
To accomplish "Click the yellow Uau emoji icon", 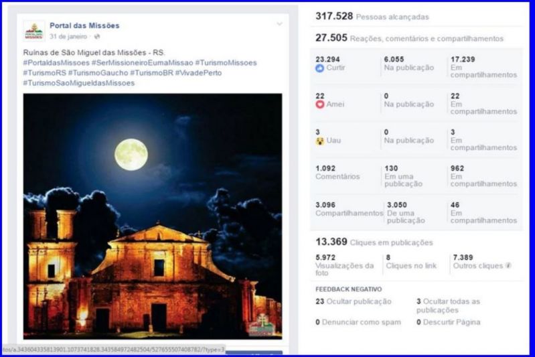I will pos(319,141).
